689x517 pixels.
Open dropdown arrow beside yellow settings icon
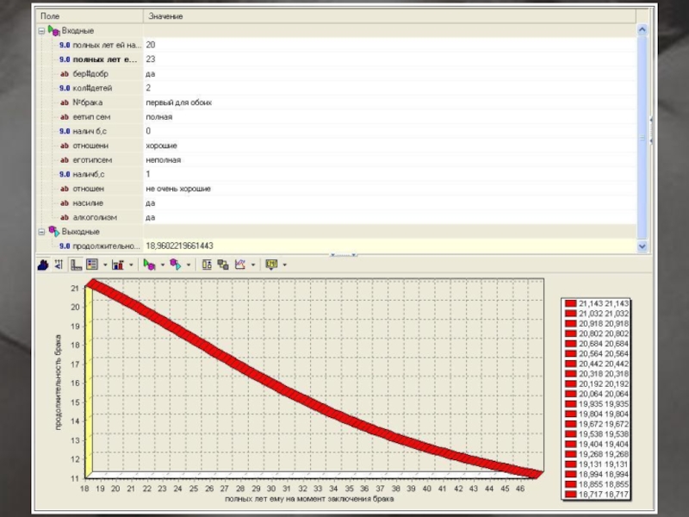284,265
